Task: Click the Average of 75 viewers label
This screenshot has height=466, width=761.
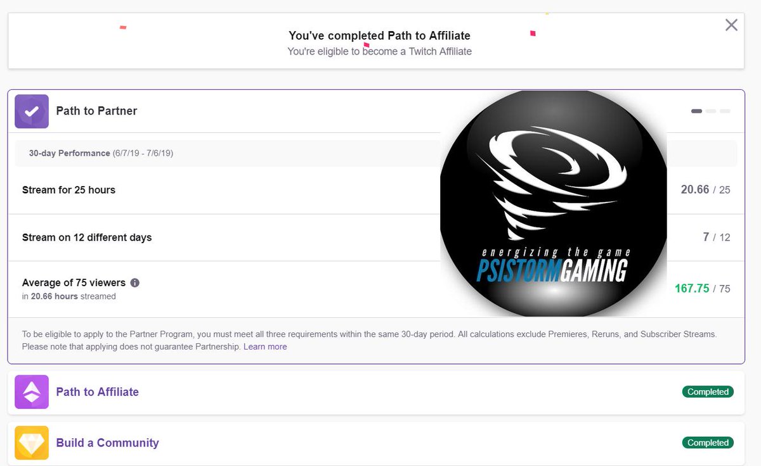Action: point(74,283)
